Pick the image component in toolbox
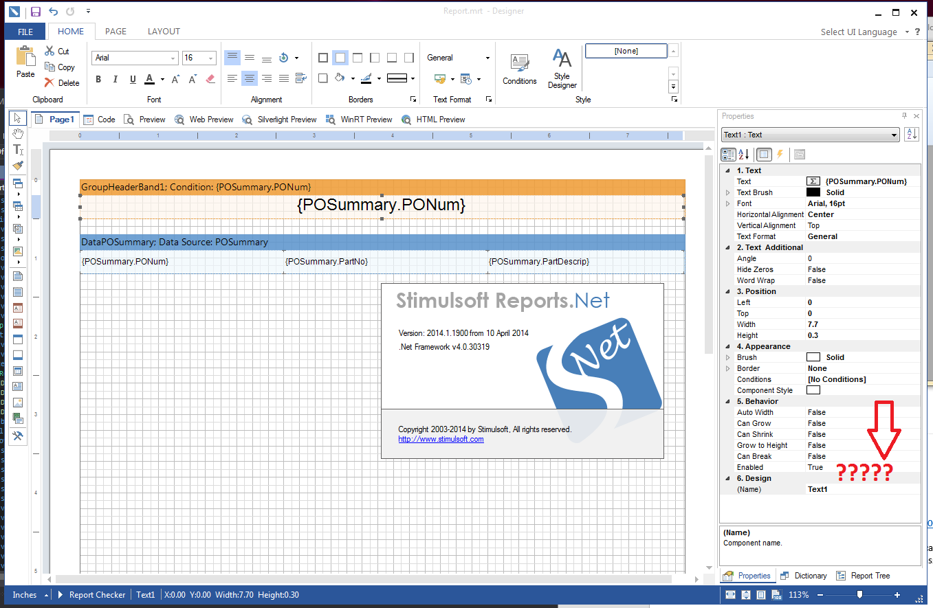933x608 pixels. (18, 403)
